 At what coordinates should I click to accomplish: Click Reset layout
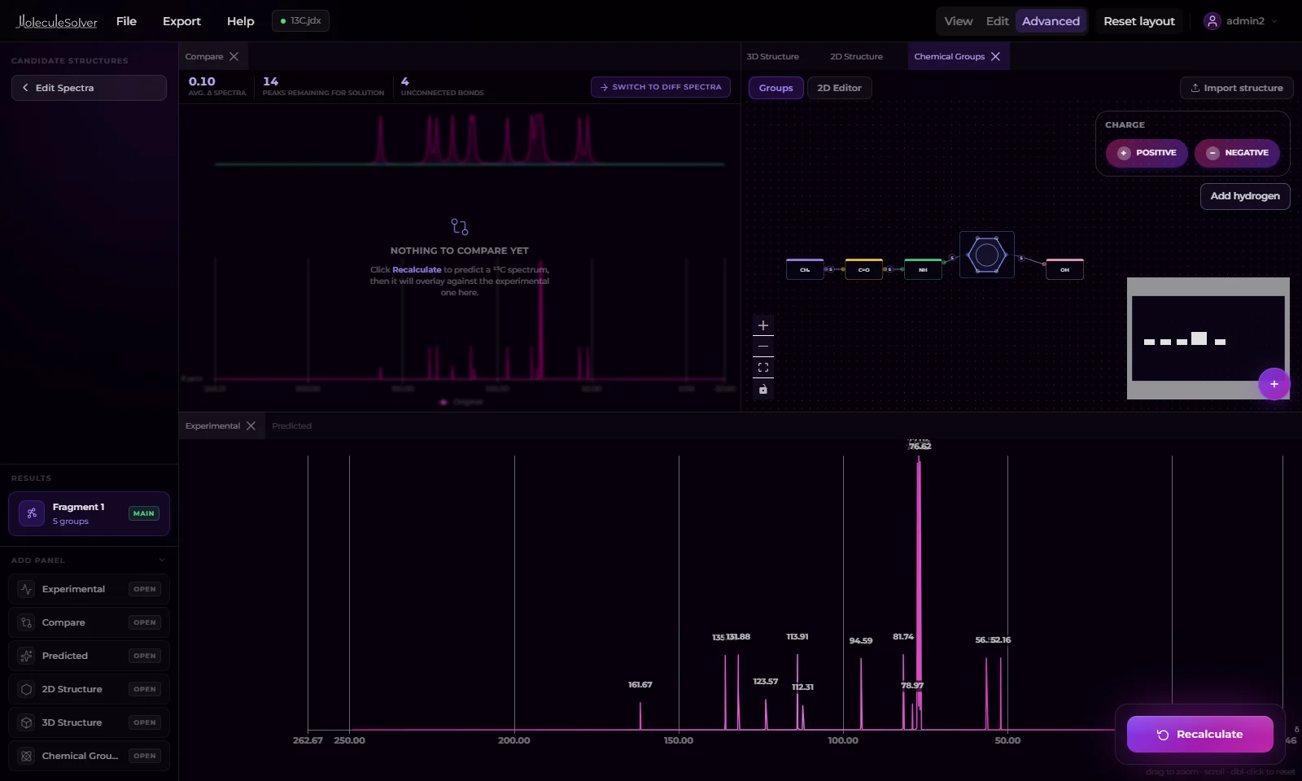(x=1138, y=21)
